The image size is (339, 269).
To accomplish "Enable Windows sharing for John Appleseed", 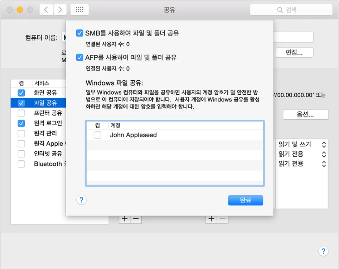I will (98, 135).
